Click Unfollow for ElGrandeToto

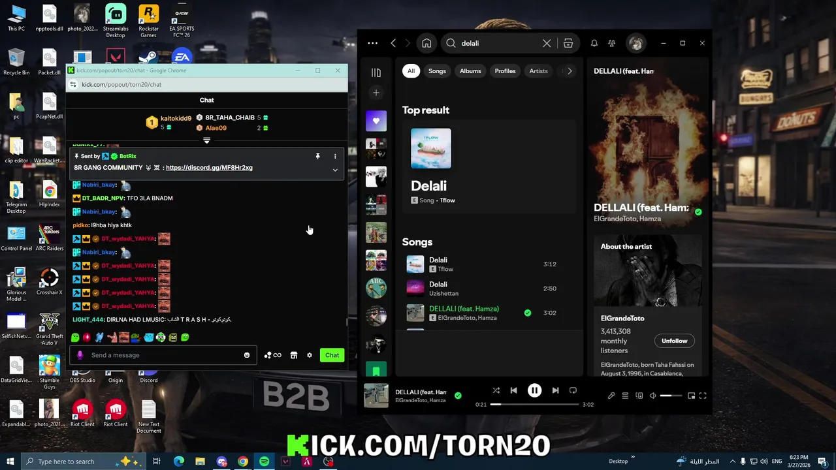pos(674,341)
